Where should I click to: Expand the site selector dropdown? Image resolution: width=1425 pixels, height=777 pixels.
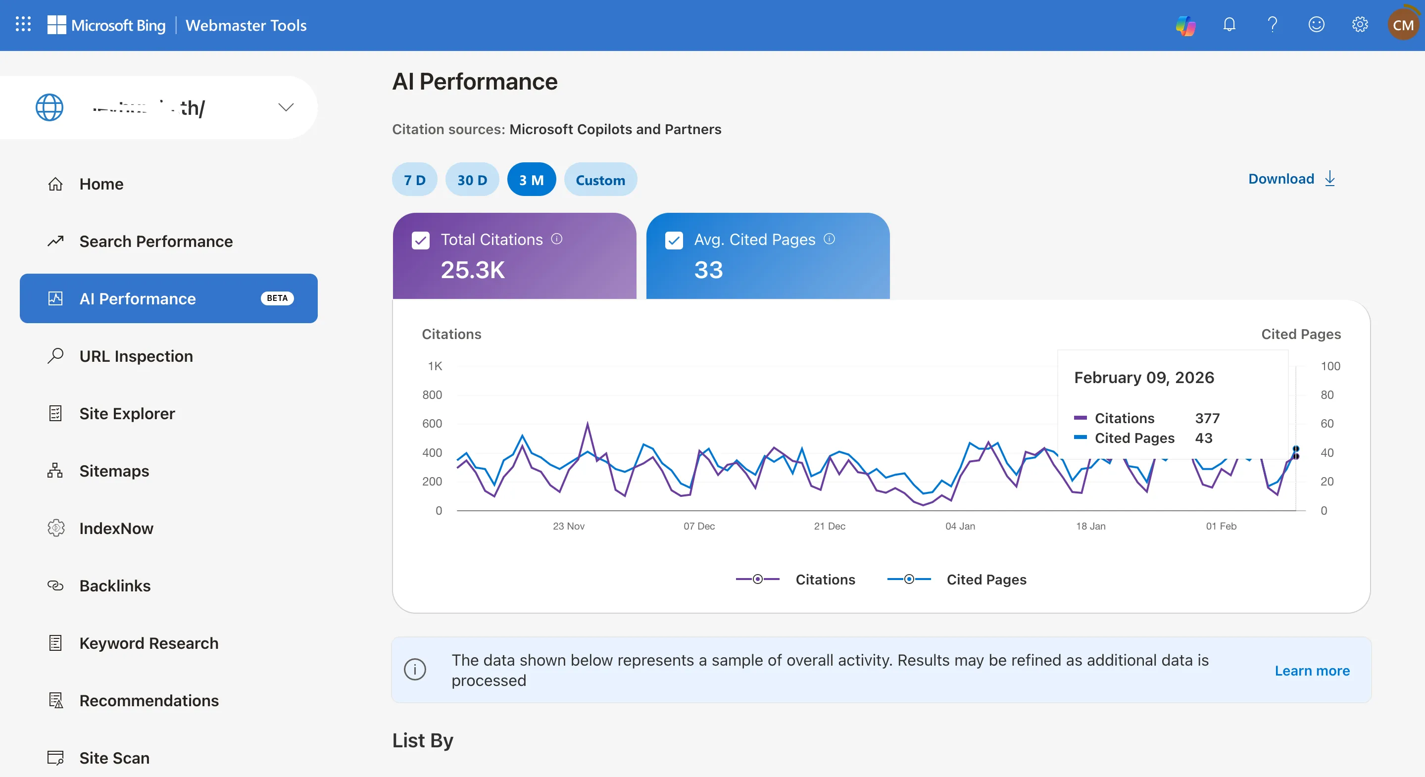[x=286, y=107]
